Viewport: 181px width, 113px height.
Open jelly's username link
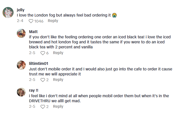pyautogui.click(x=20, y=10)
